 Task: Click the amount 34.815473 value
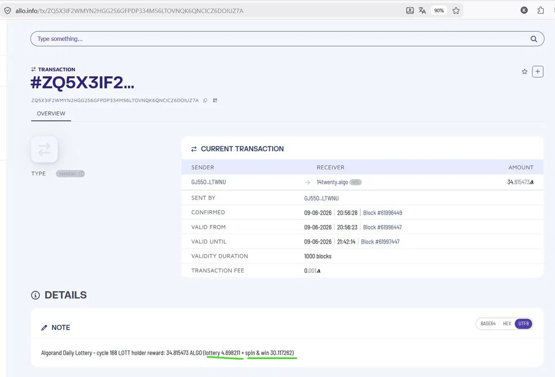tap(520, 182)
